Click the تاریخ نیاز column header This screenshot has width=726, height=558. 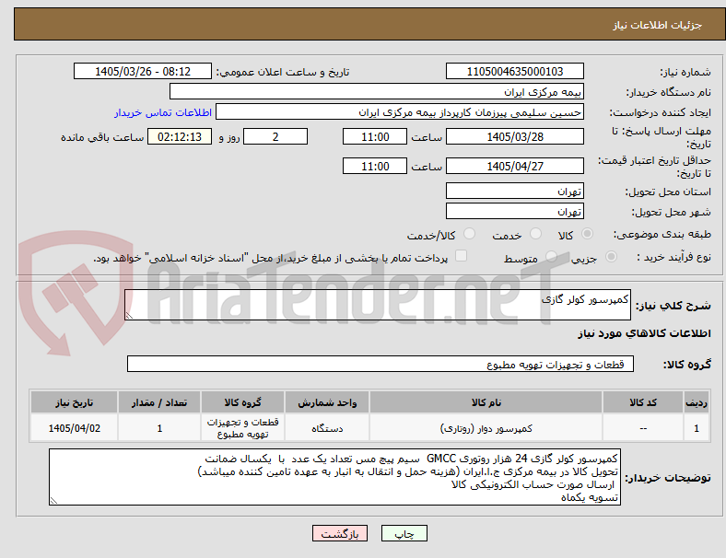(74, 402)
